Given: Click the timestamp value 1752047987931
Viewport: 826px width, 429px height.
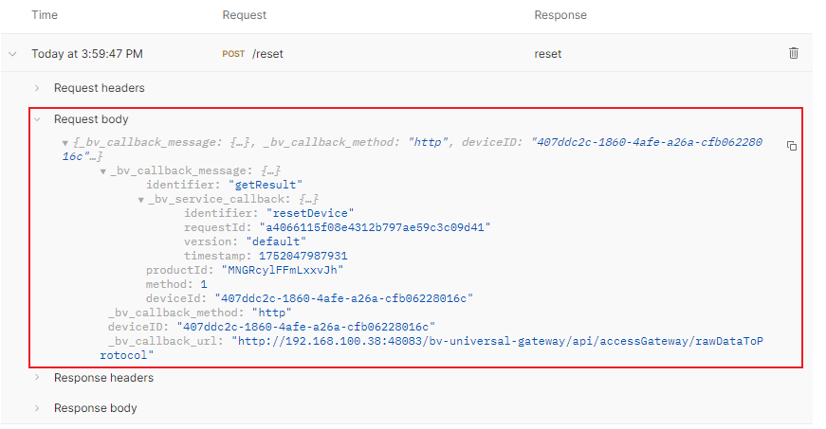Looking at the screenshot, I should pyautogui.click(x=303, y=256).
